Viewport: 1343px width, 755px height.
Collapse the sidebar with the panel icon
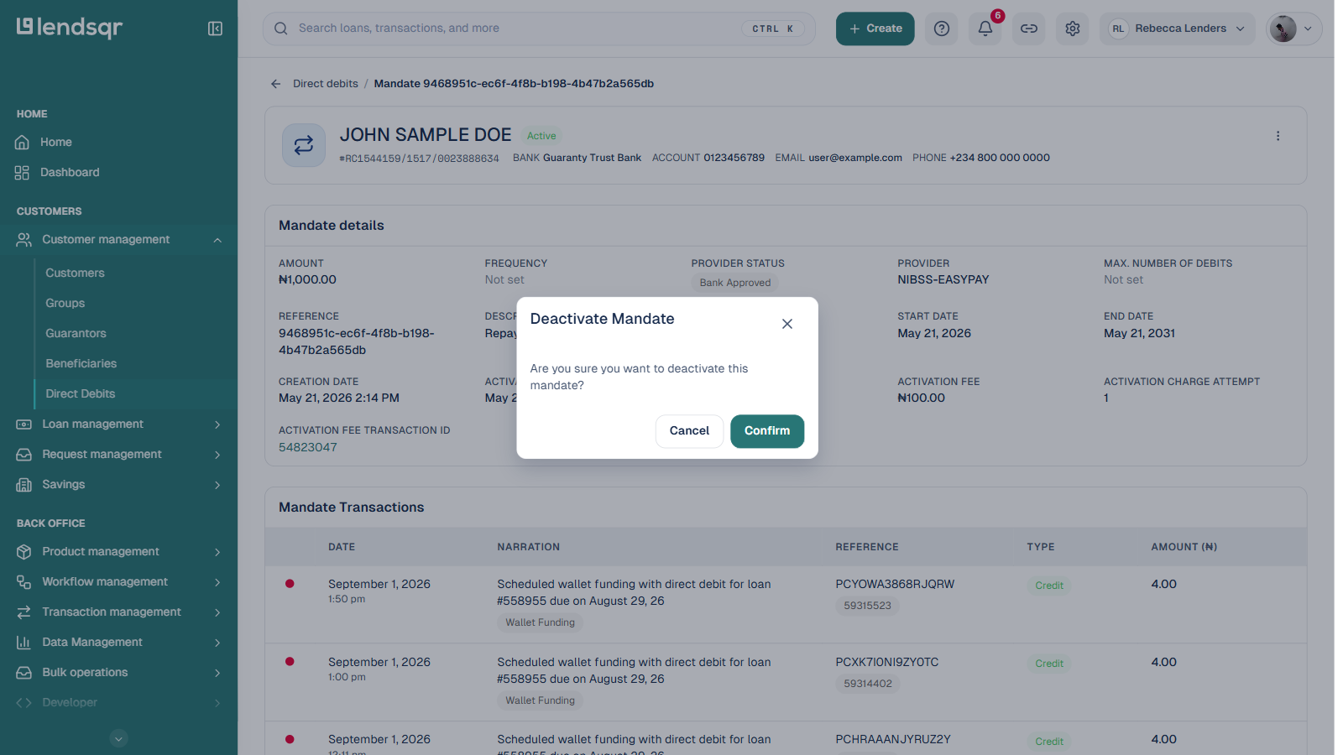point(215,29)
